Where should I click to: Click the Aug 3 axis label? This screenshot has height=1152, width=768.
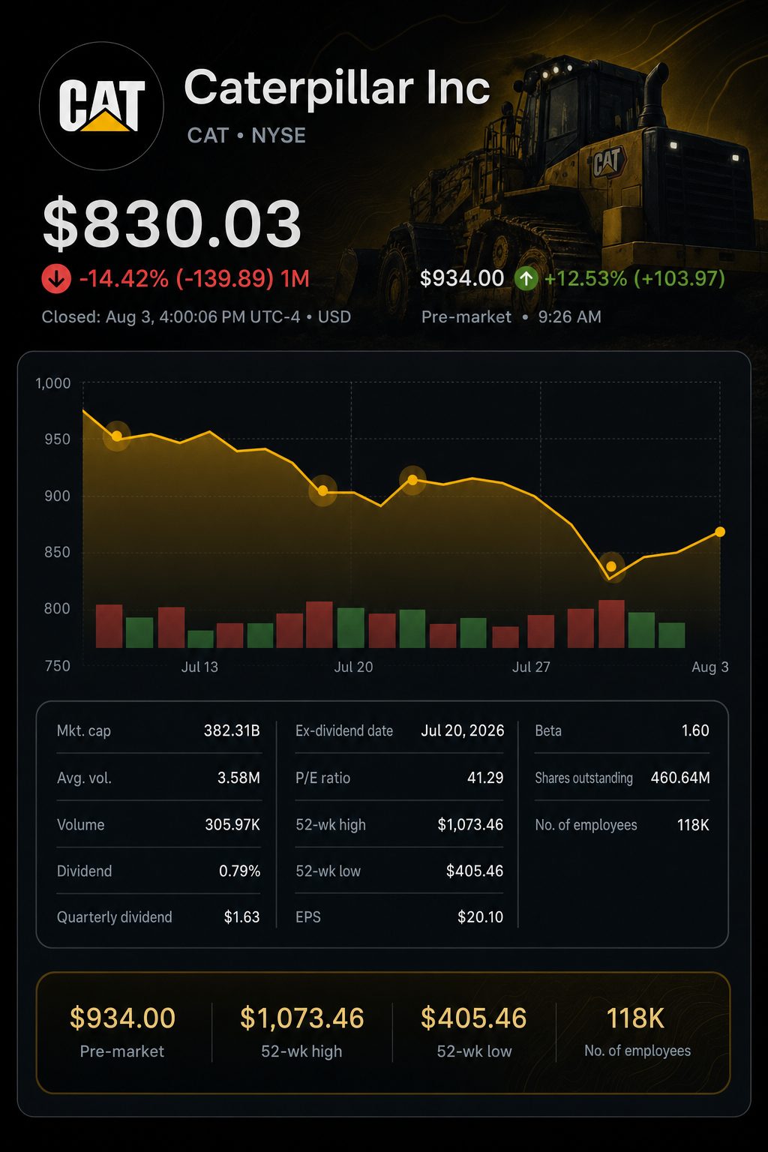pos(709,667)
